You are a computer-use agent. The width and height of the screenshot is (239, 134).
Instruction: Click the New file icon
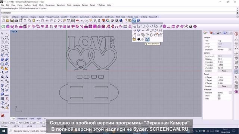[3, 20]
